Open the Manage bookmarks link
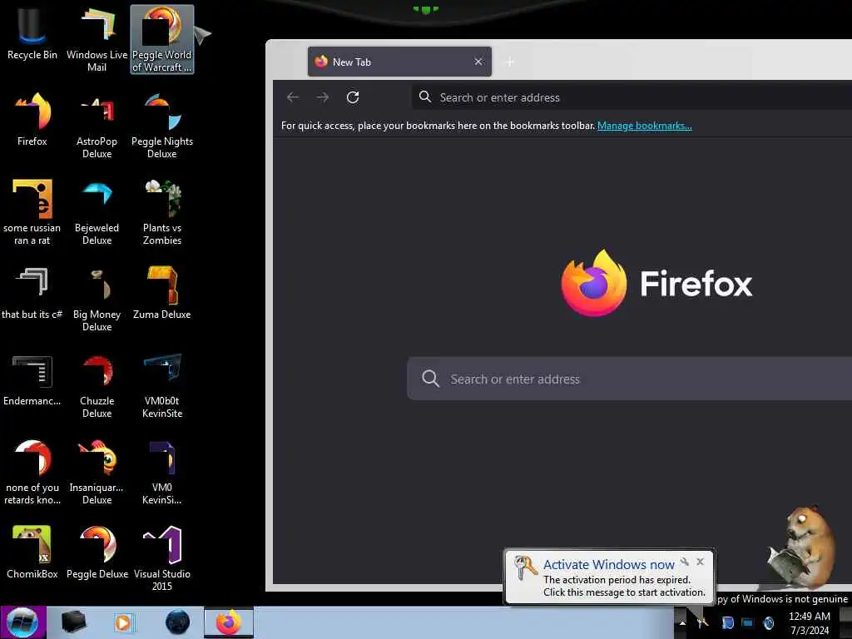Screen dimensions: 852x639 pos(645,126)
